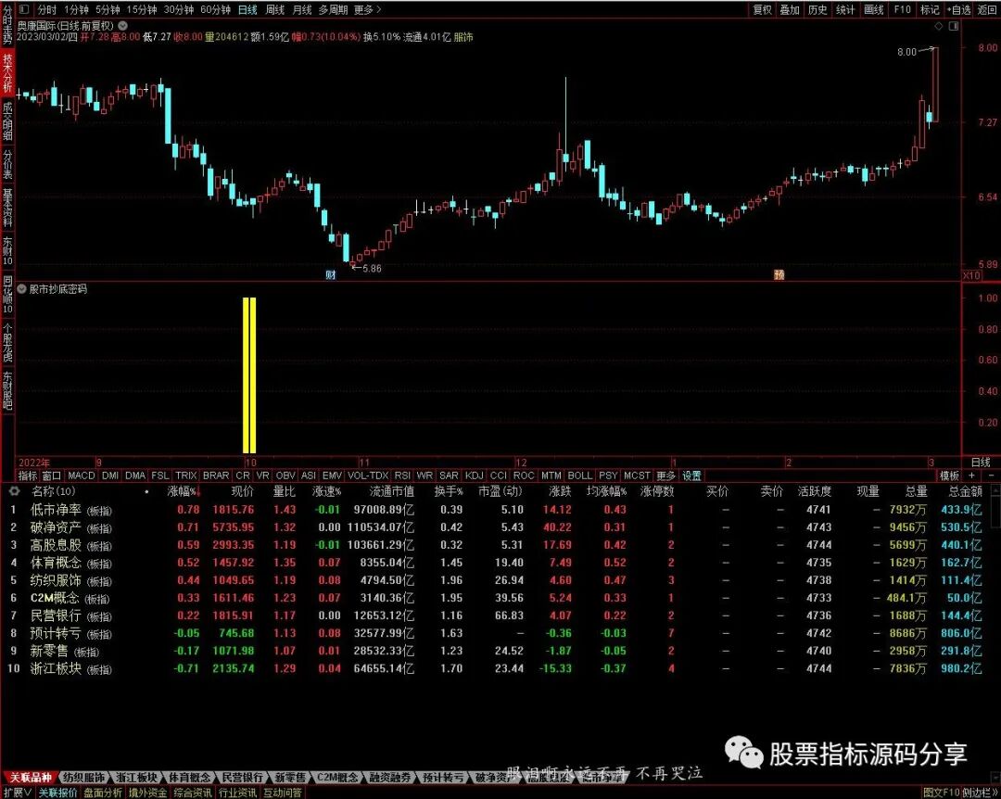Click the 复权 button
Screen dimensions: 1001x799
[762, 9]
